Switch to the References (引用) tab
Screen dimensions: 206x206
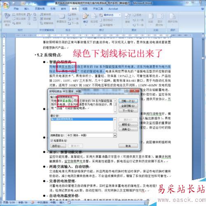coord(53,9)
